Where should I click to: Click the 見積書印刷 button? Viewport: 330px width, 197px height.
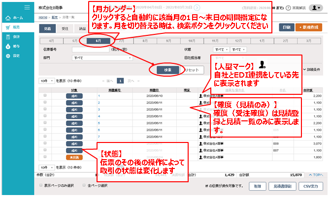(282, 186)
